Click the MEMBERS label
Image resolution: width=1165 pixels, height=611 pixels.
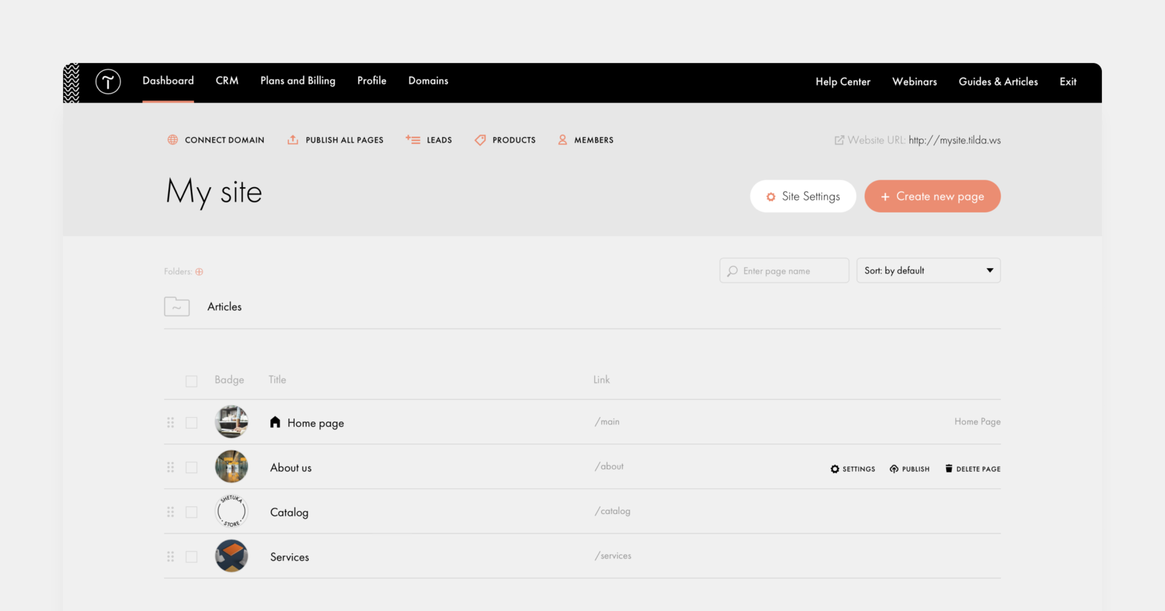pyautogui.click(x=594, y=140)
